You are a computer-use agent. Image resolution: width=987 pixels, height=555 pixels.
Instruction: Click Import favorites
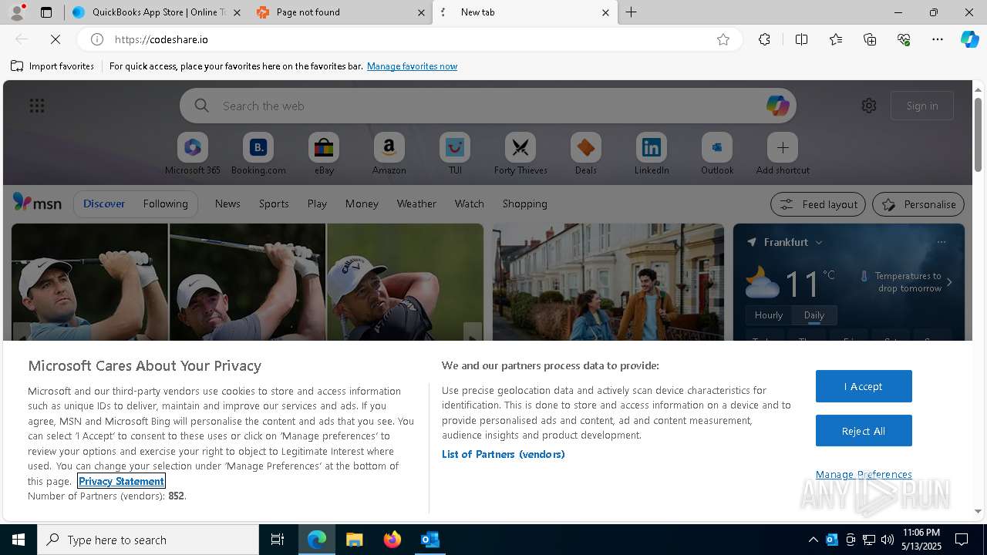click(52, 66)
